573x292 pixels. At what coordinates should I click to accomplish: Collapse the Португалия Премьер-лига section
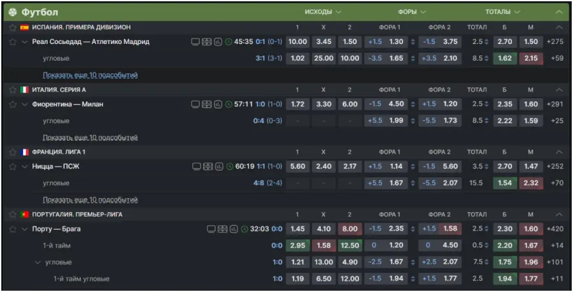coord(559,214)
